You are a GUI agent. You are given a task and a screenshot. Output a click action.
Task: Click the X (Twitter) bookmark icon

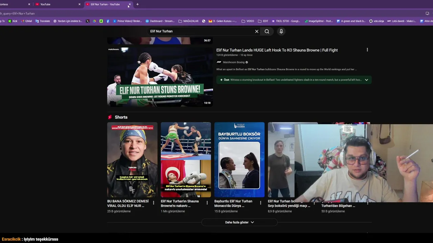[x=88, y=21]
